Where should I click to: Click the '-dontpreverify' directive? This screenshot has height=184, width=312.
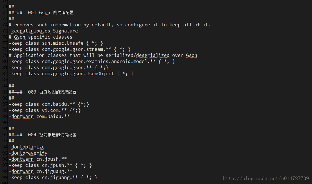28,153
